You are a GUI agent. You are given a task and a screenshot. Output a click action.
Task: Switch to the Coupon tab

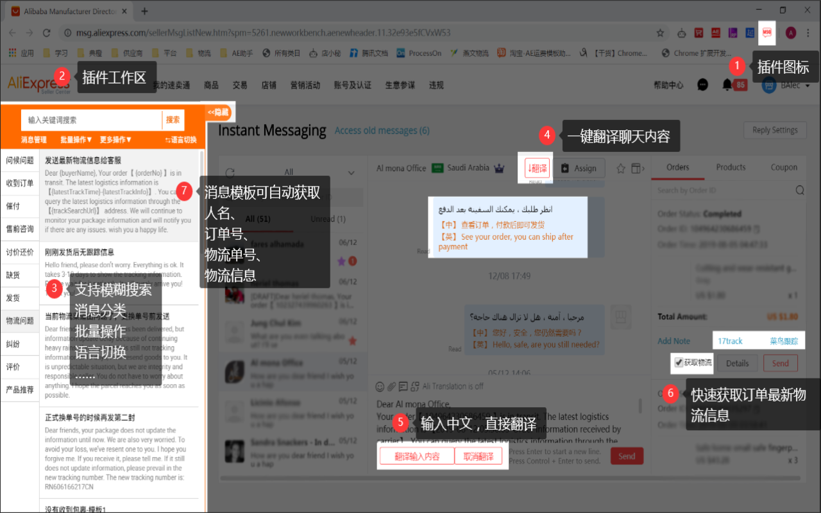click(x=784, y=167)
